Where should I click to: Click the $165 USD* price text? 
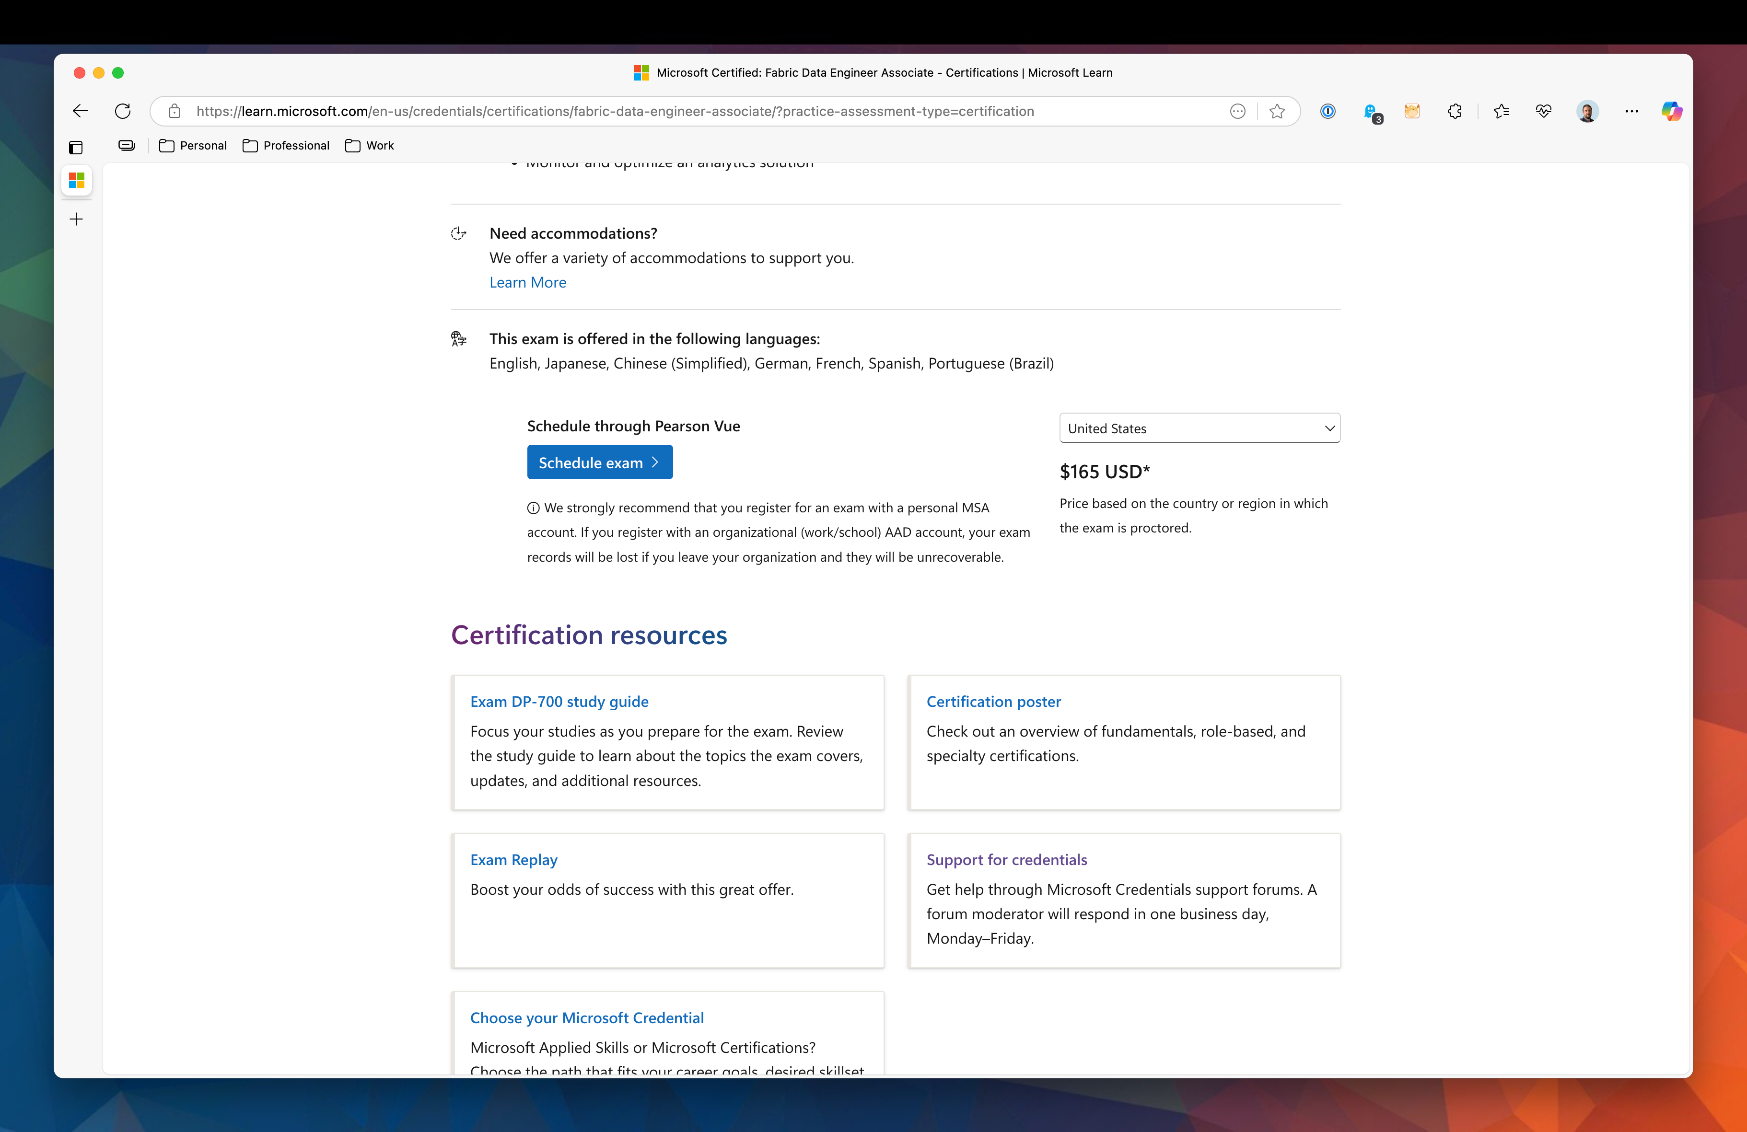(1105, 471)
